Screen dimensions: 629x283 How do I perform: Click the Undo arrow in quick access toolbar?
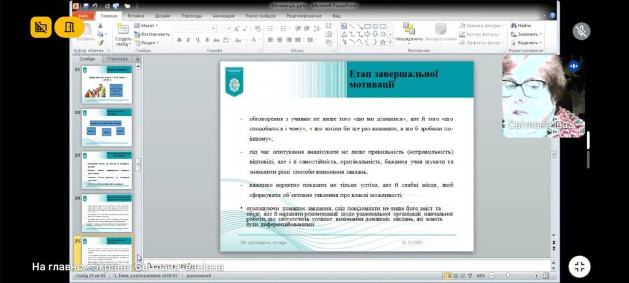point(94,6)
